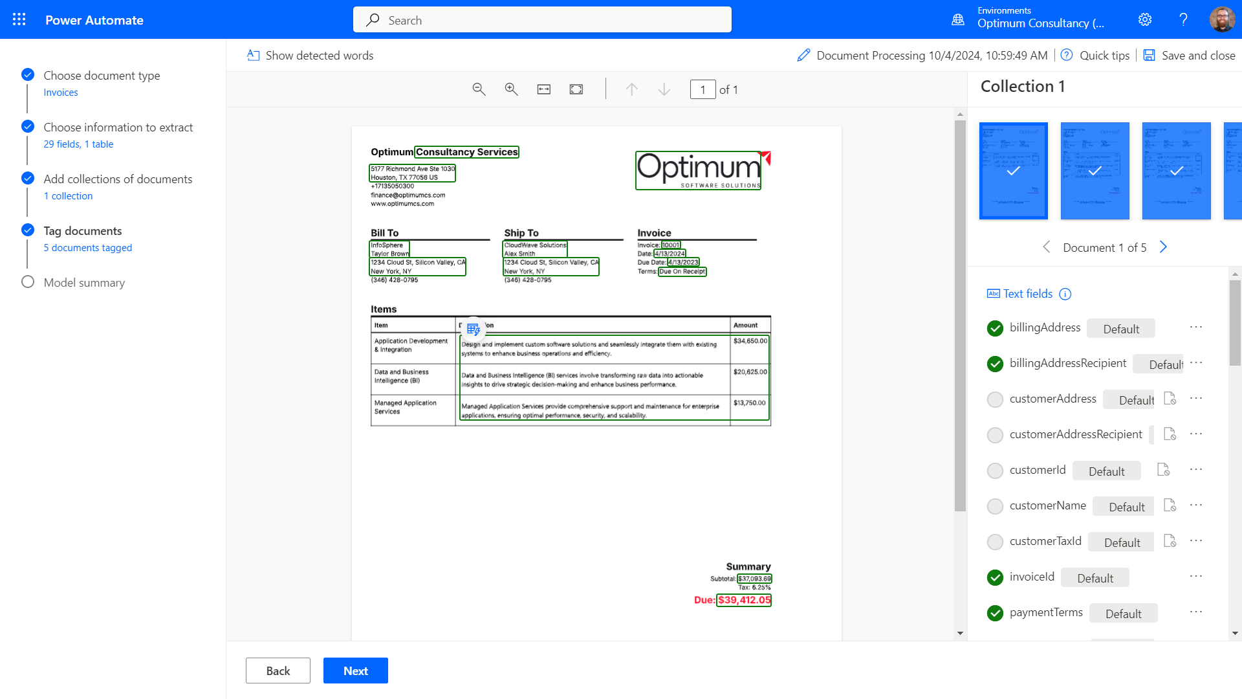1242x699 pixels.
Task: Click the zoom in magnifier icon
Action: [511, 89]
